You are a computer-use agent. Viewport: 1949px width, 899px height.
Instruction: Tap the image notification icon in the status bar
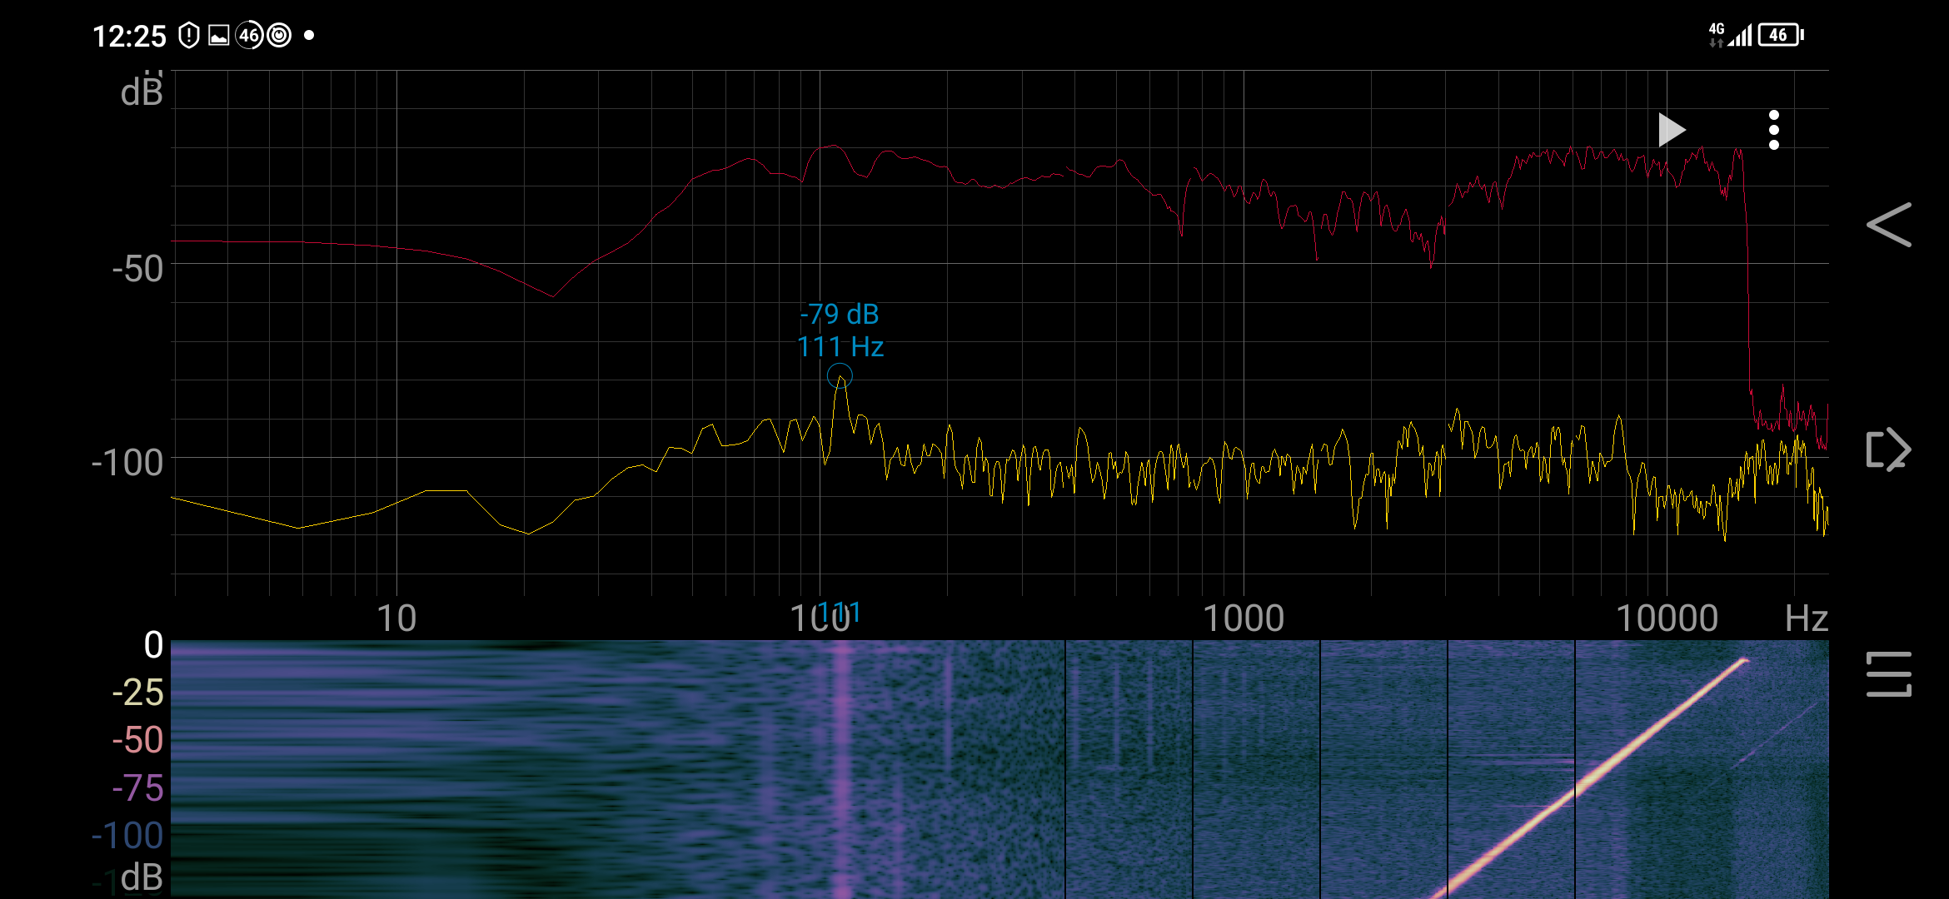[x=219, y=35]
